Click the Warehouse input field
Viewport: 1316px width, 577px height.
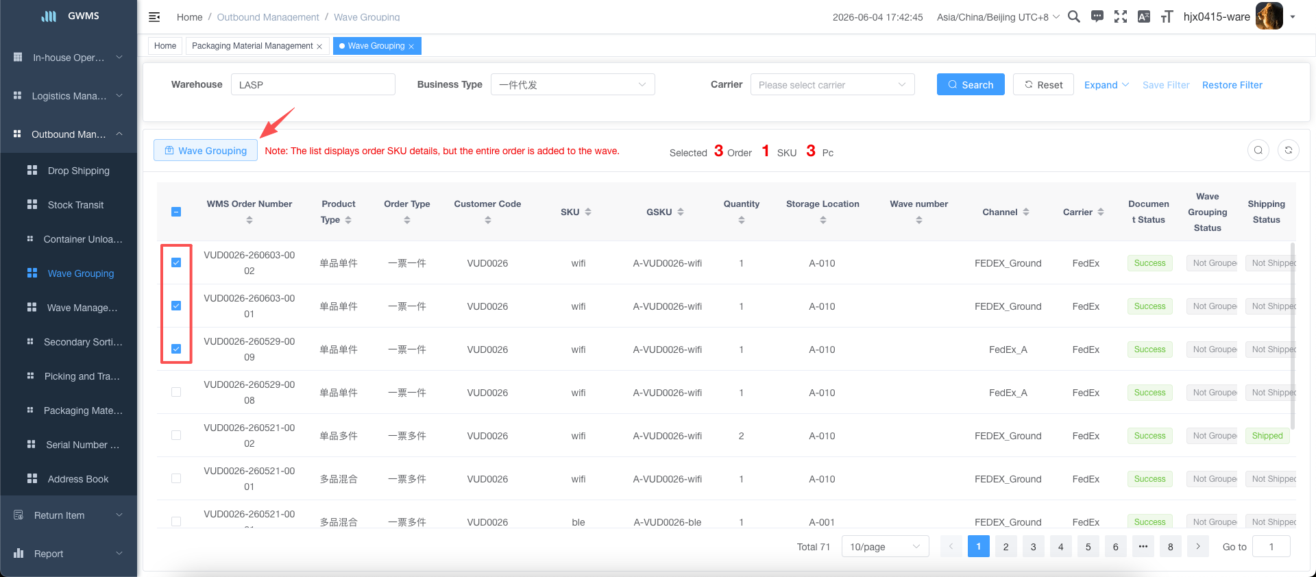point(313,84)
